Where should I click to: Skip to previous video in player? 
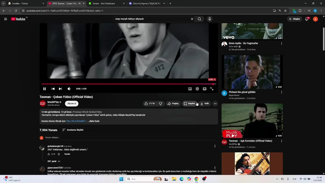click(x=53, y=89)
